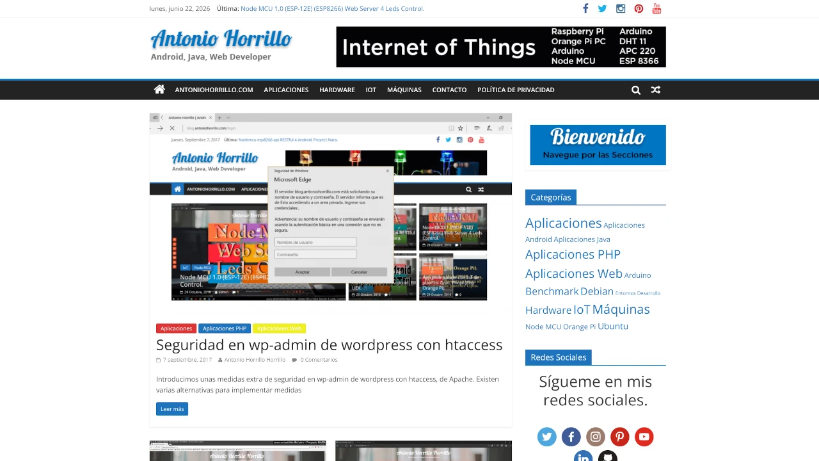Select the Arduino tag in Categorías cloud

coord(638,275)
